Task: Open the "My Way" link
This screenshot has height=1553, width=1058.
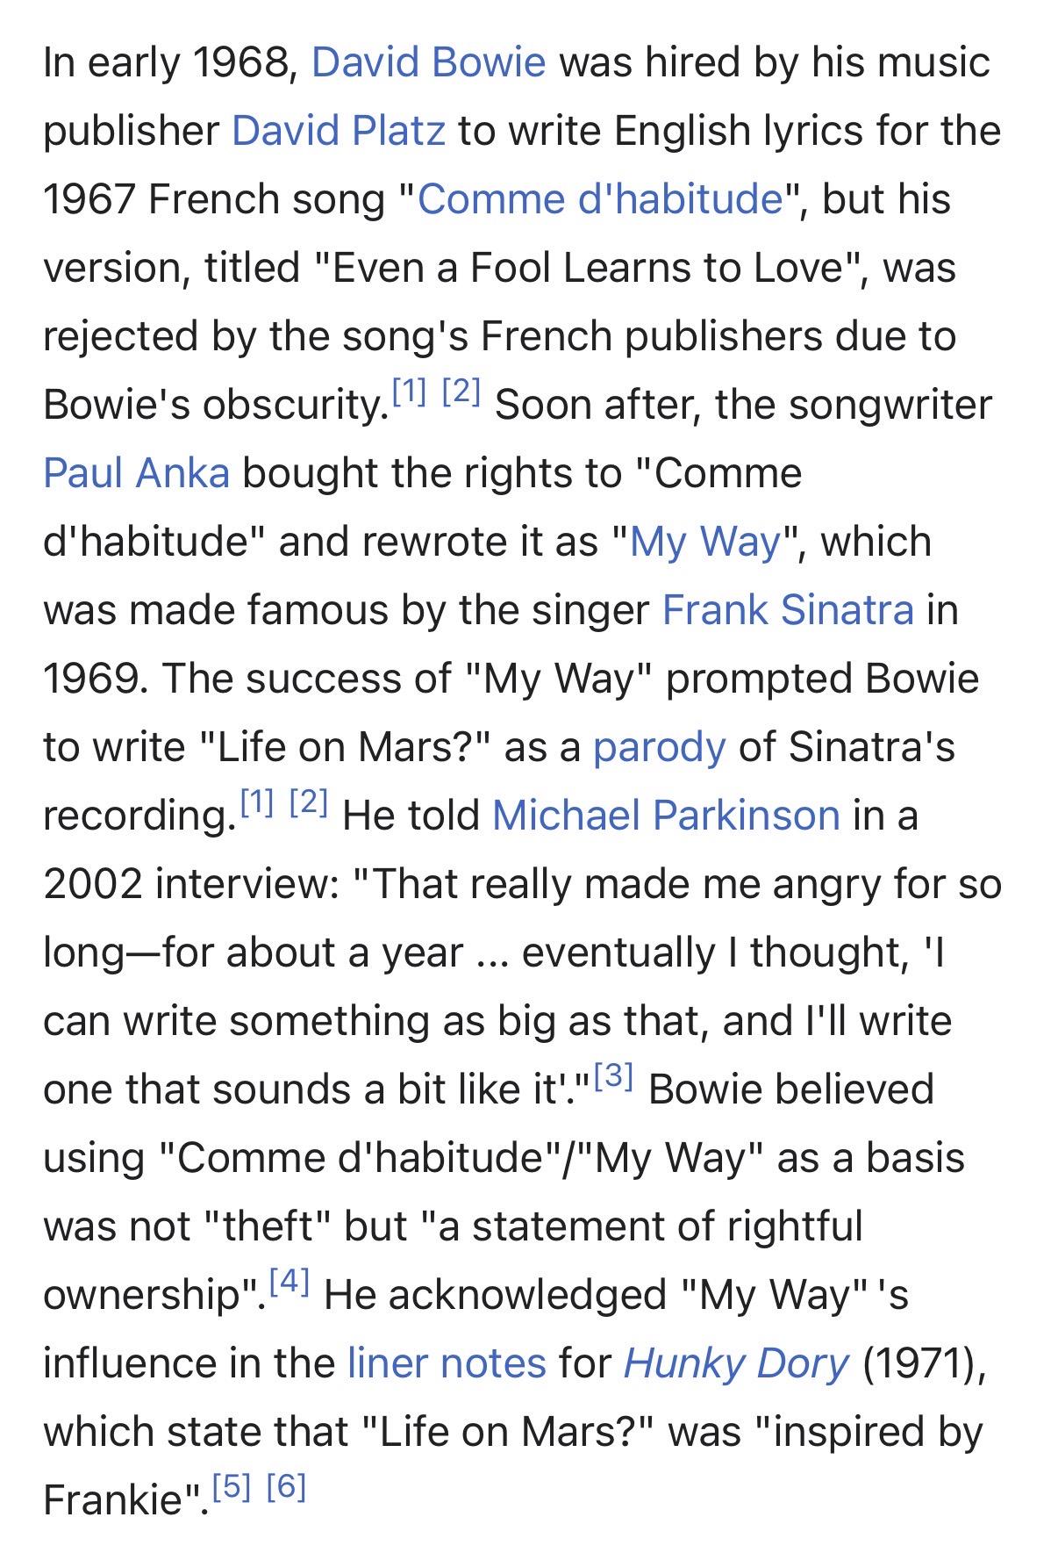Action: click(x=705, y=542)
